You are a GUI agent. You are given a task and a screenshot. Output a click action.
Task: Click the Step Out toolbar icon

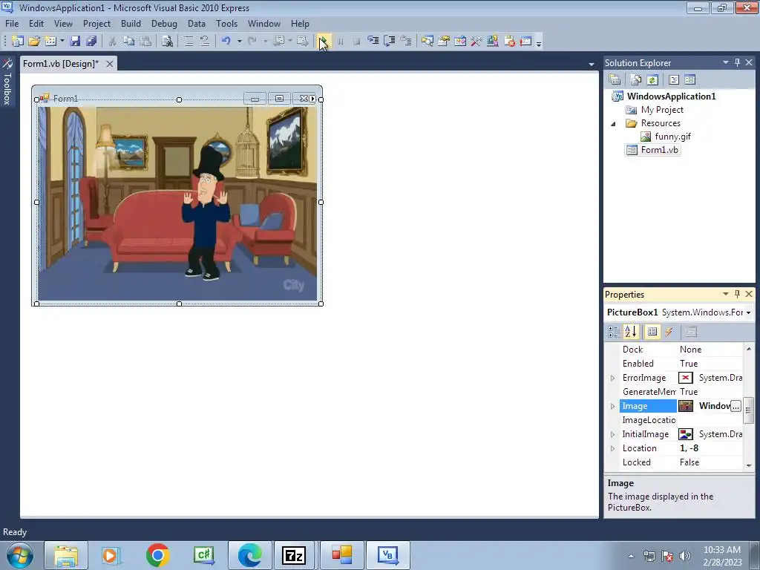[406, 42]
